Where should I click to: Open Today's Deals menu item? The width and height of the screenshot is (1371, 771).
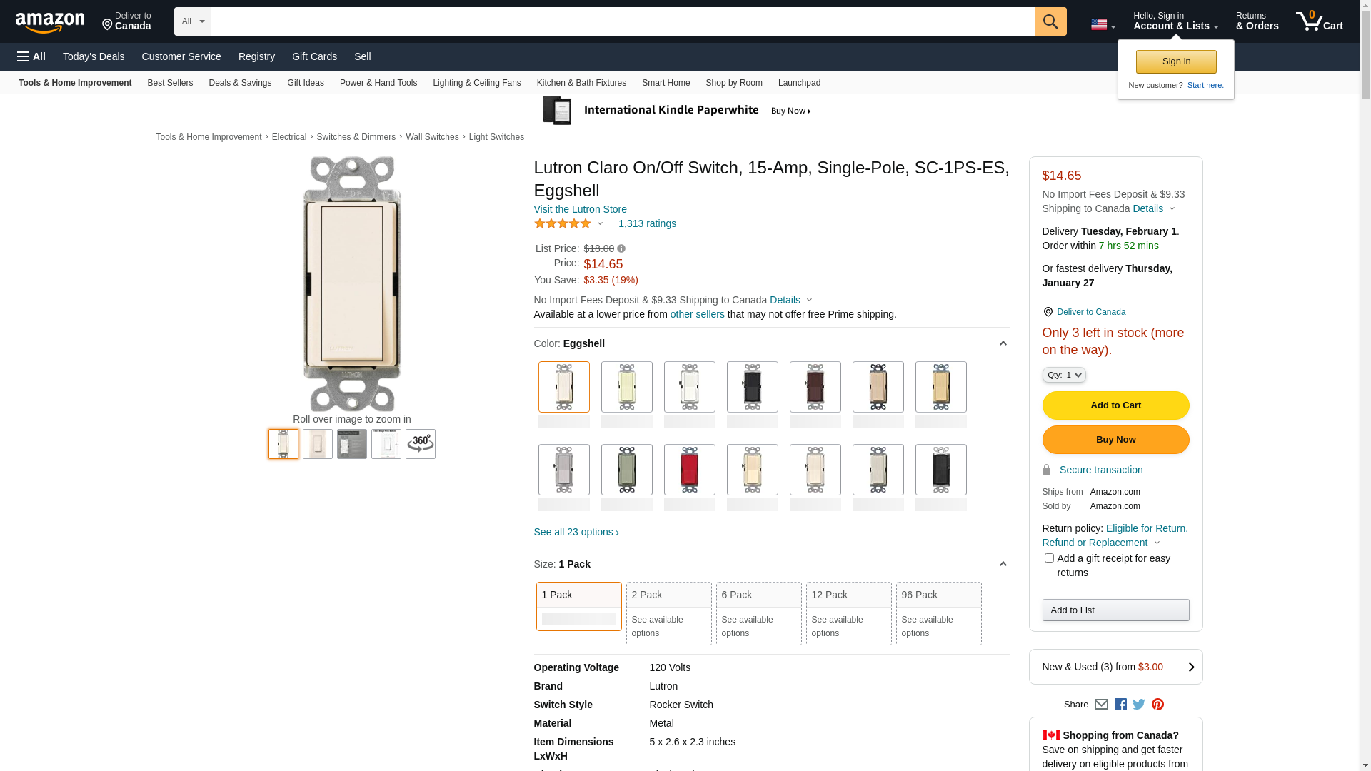94,56
